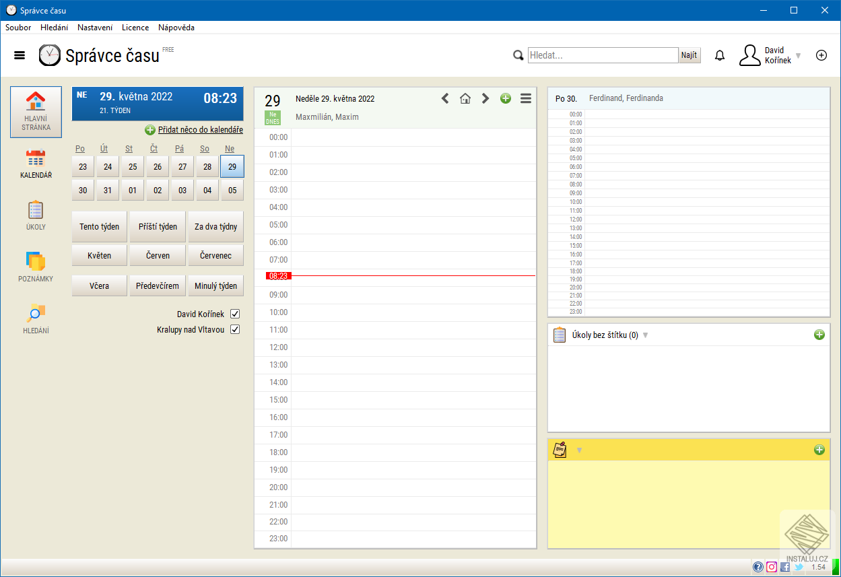
Task: Open the Instagram link icon
Action: pos(772,567)
